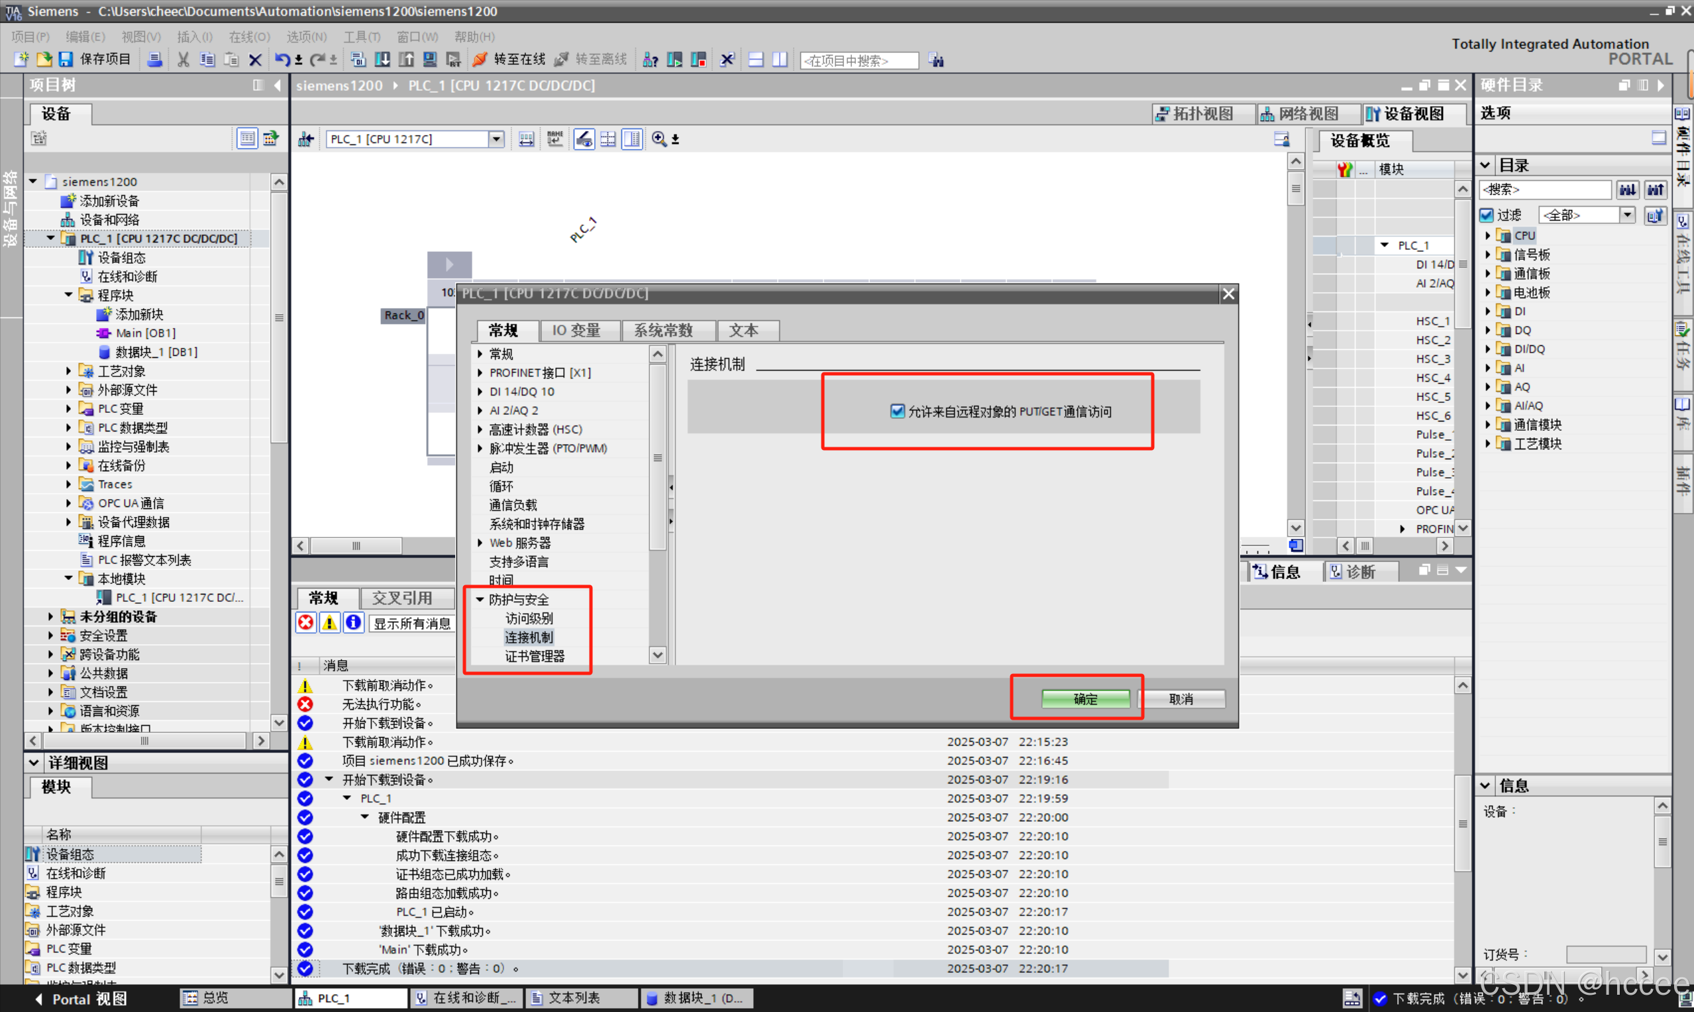Expand the PROFINET接口 [X1] node
This screenshot has height=1012, width=1694.
(480, 373)
